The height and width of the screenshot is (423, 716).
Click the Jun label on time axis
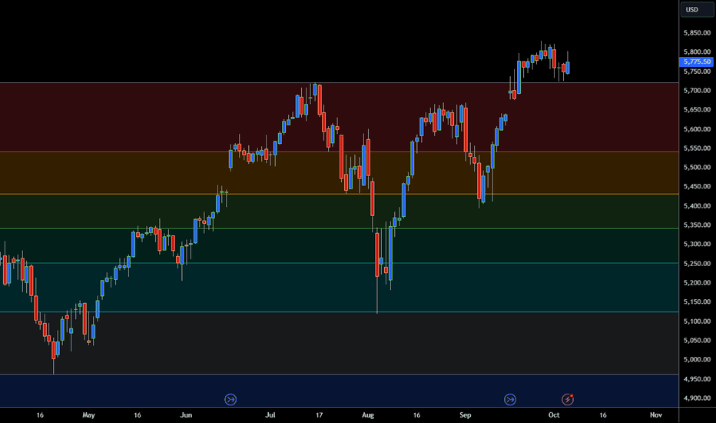(x=186, y=415)
